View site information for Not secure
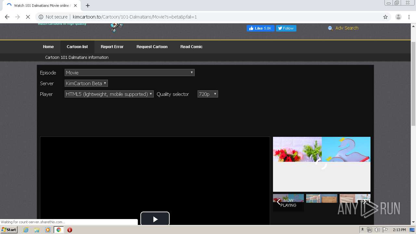416x234 pixels. (x=53, y=17)
